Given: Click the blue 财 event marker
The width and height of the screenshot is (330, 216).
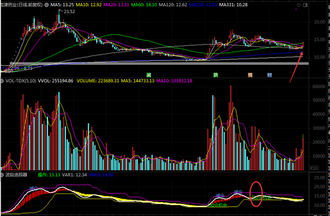Looking at the screenshot, I should point(269,75).
